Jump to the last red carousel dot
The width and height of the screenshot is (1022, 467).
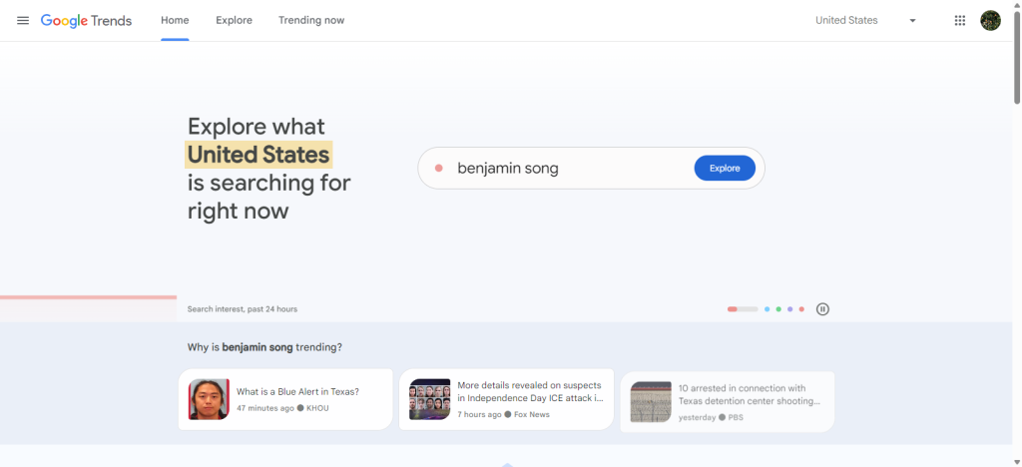[x=801, y=309]
